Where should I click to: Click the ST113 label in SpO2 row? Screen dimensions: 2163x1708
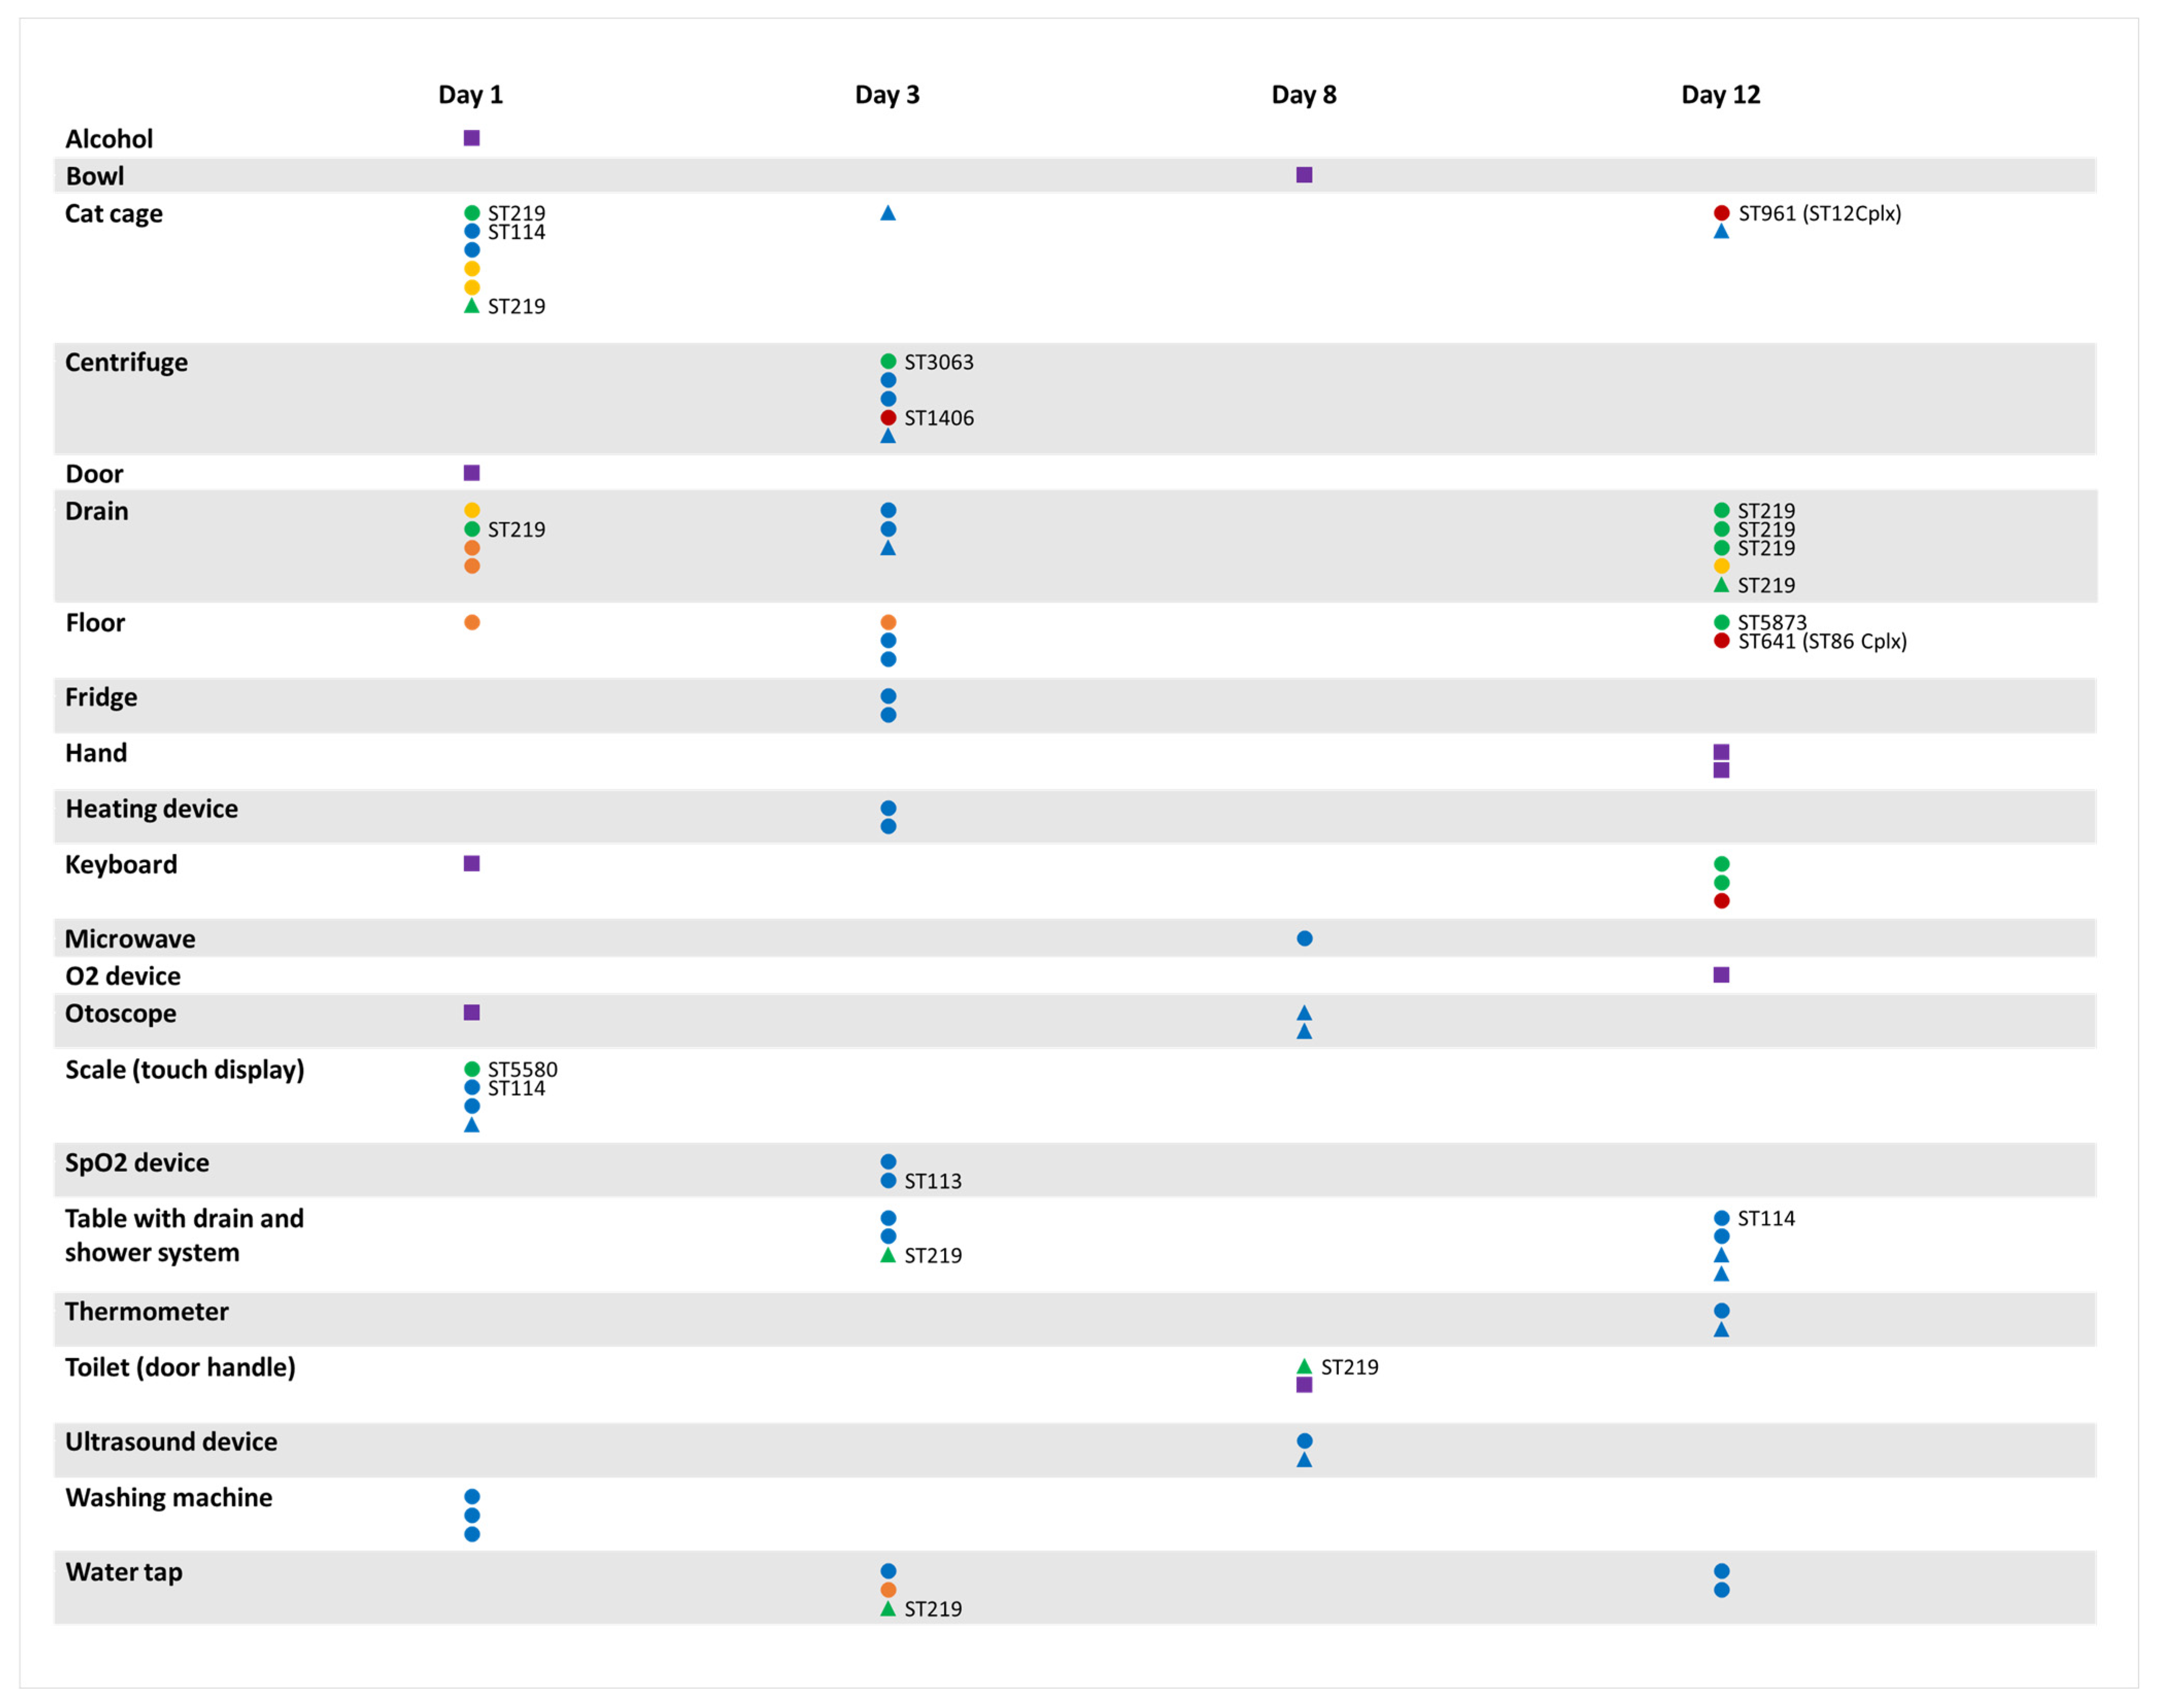[x=932, y=1181]
